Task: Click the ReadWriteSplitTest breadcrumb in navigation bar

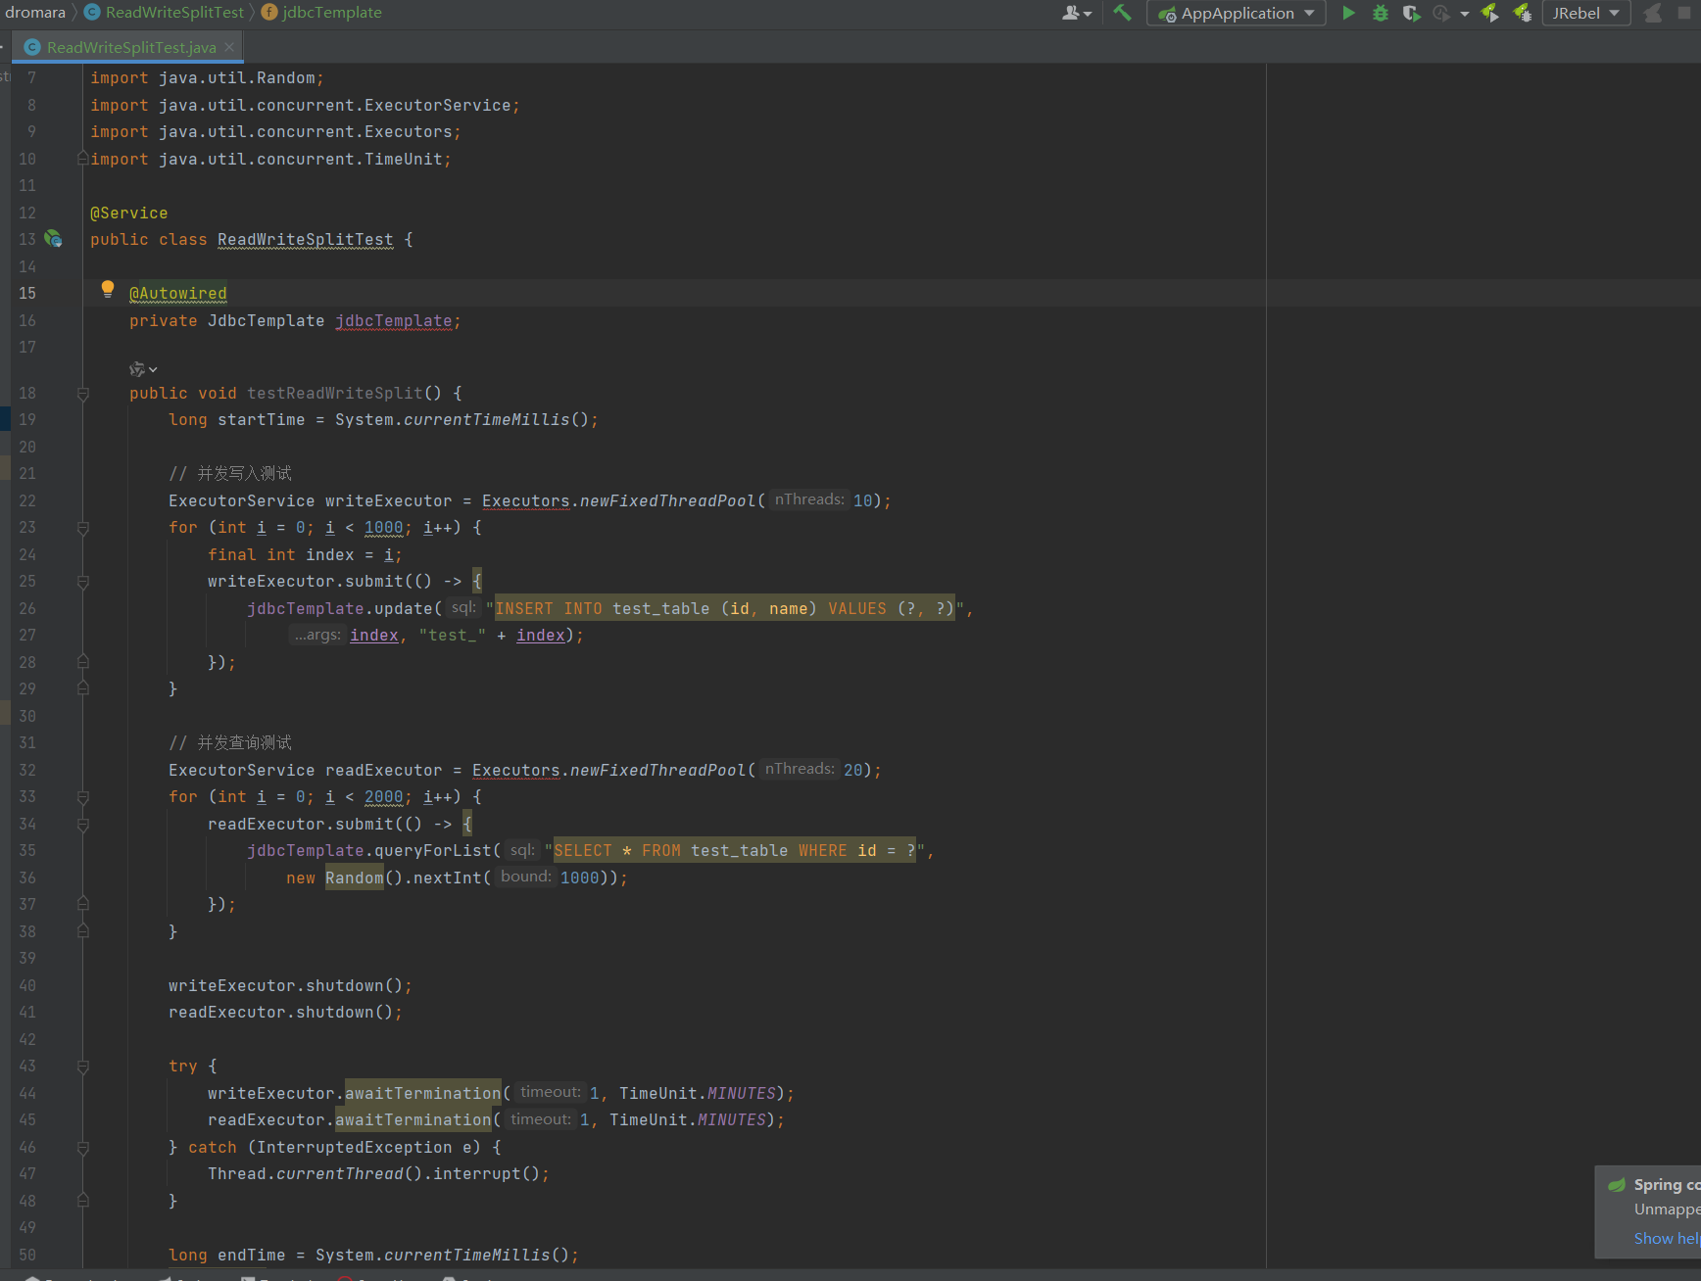Action: [x=173, y=13]
